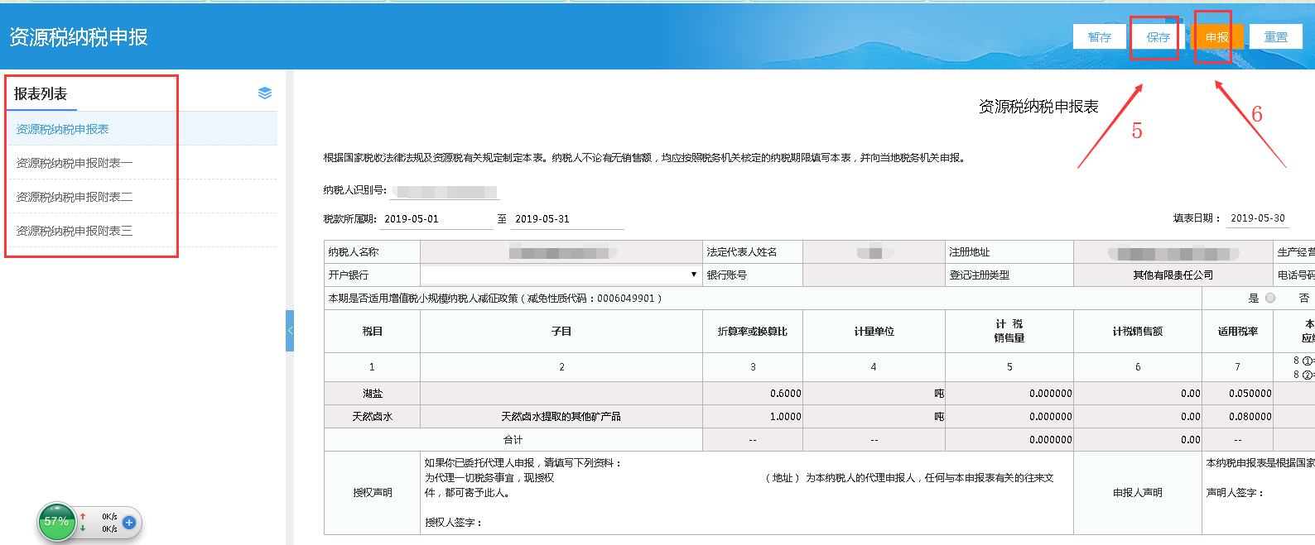Open the 开户银行 dropdown
The width and height of the screenshot is (1315, 545).
[x=561, y=275]
